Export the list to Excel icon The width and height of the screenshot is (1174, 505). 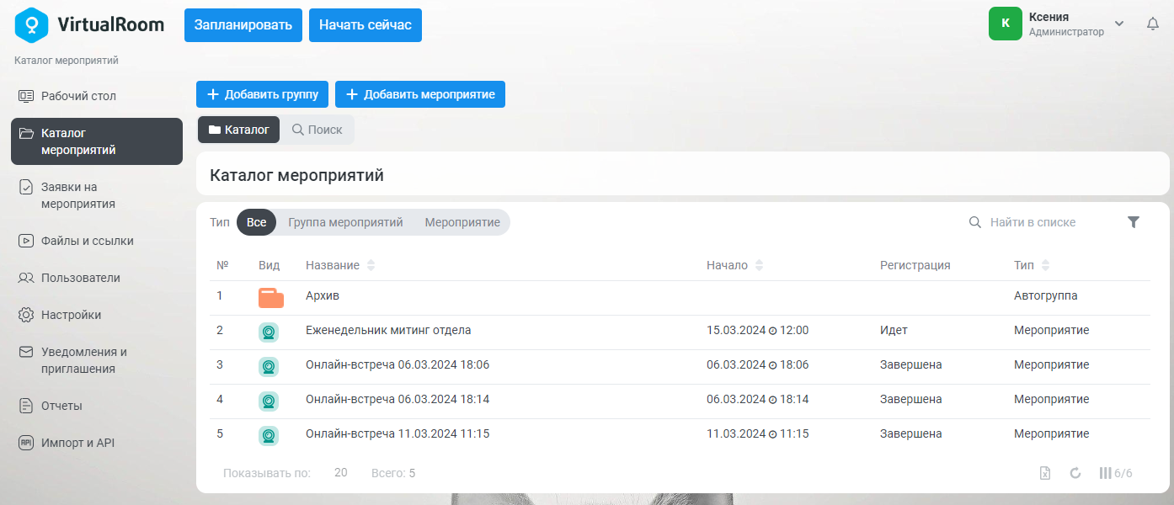tap(1045, 473)
